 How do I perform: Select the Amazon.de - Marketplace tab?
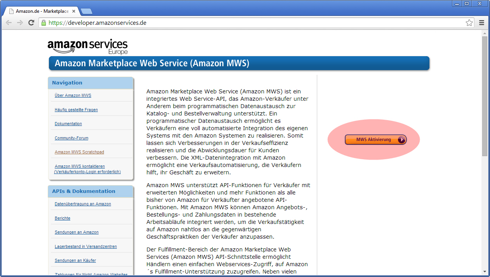tap(42, 11)
